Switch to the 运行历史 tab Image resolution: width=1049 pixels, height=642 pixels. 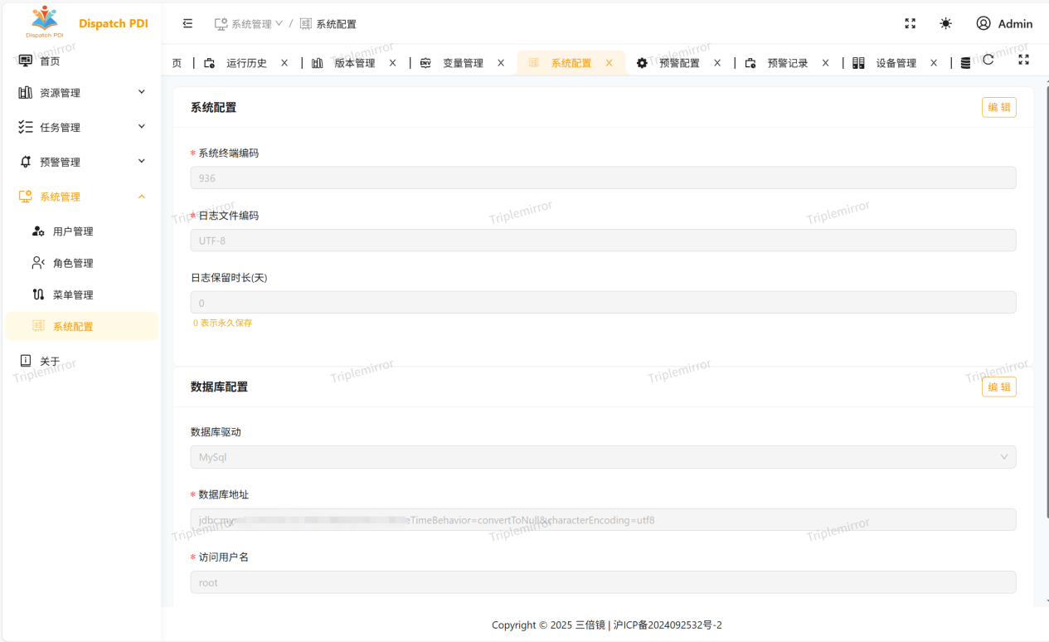tap(246, 63)
